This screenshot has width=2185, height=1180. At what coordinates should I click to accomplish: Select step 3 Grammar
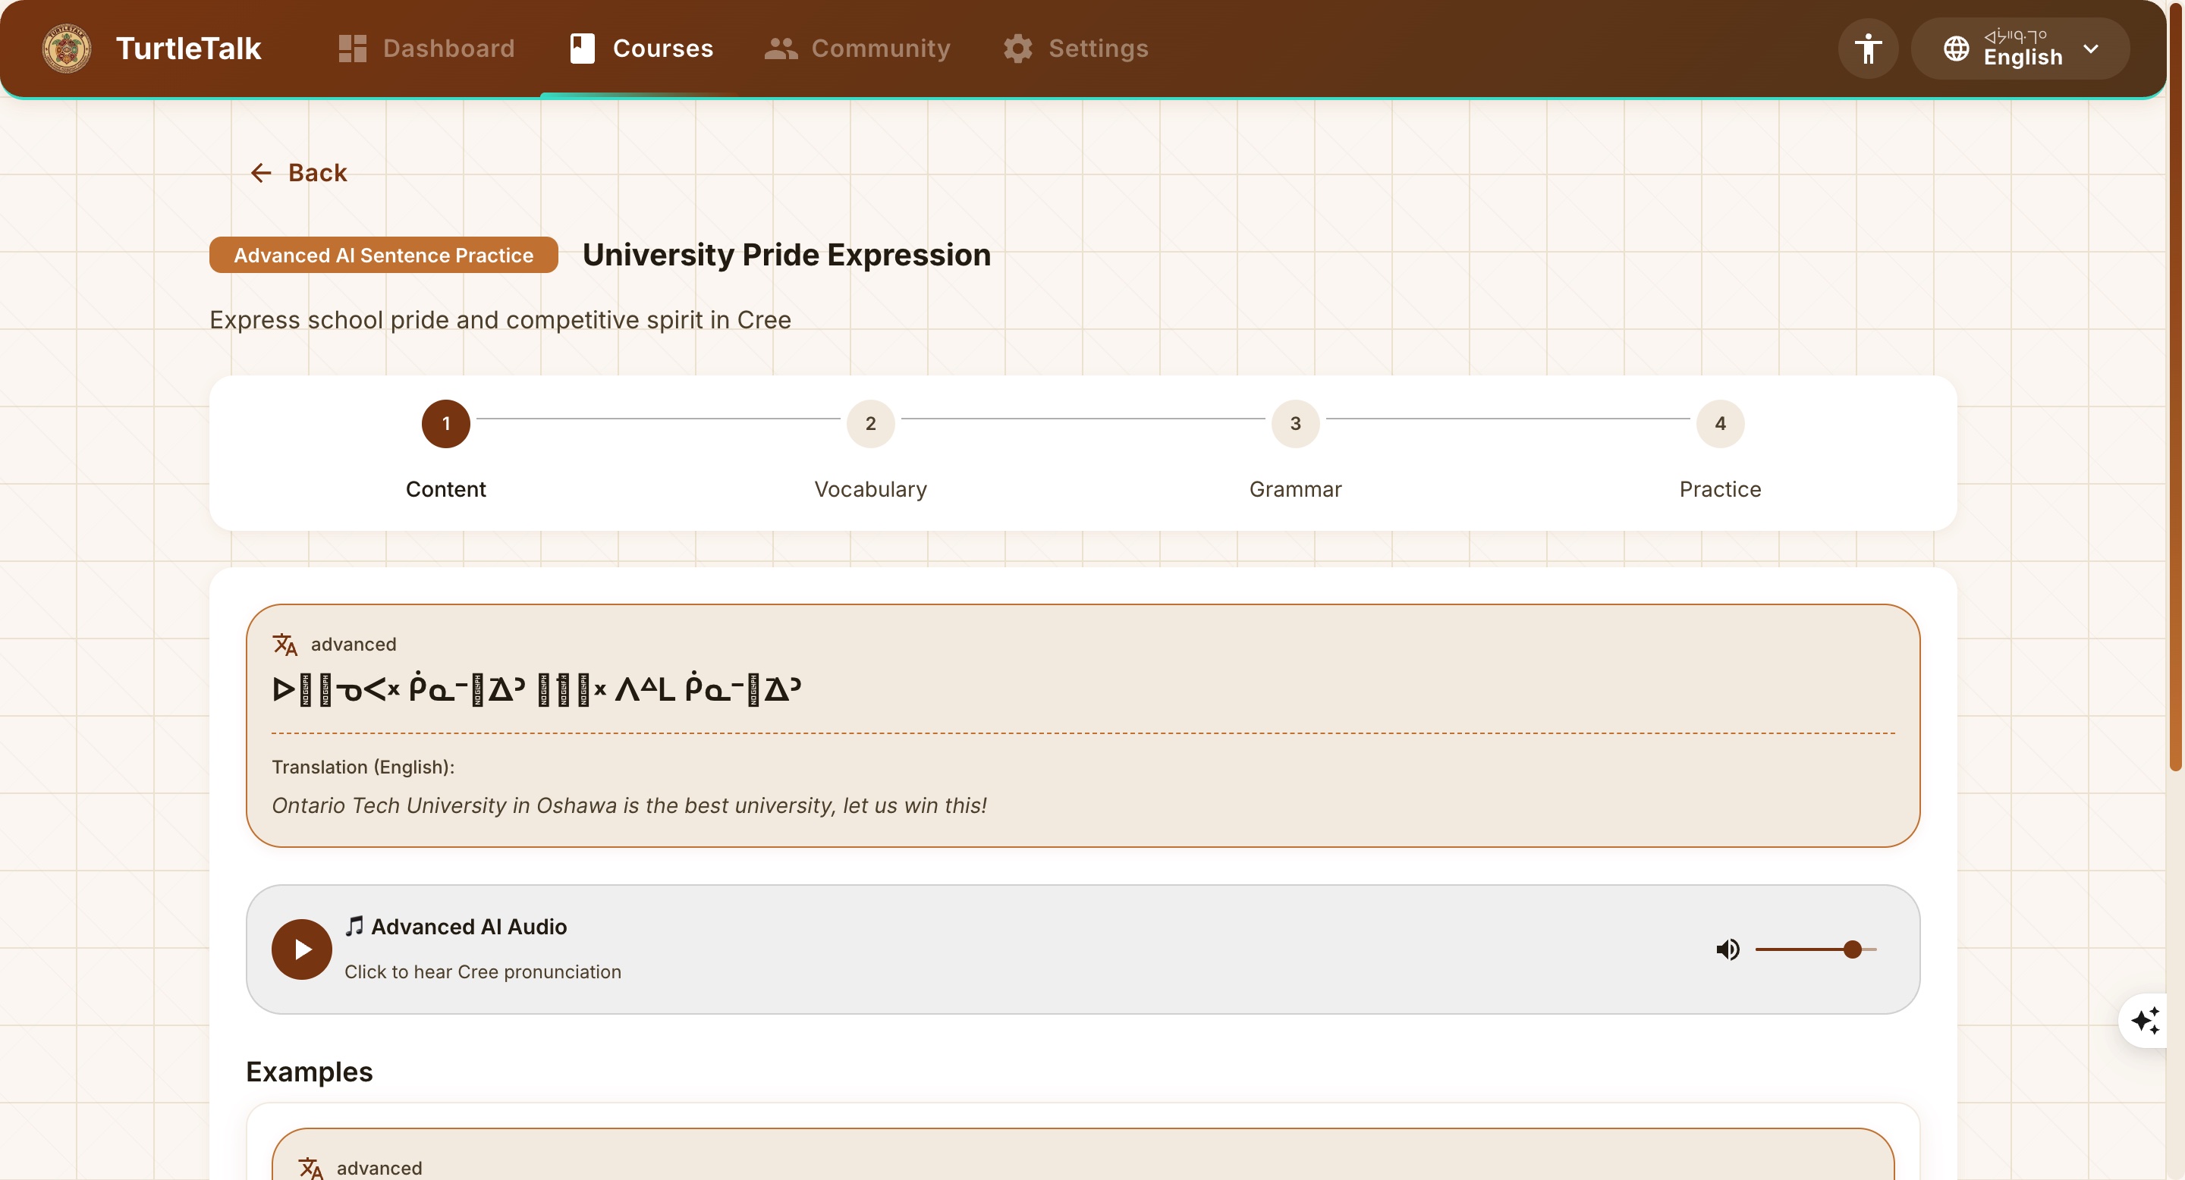(1294, 423)
